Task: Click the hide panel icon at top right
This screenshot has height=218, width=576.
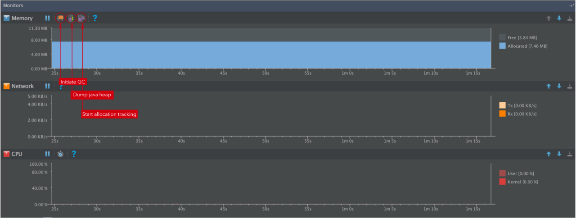Action: click(572, 5)
